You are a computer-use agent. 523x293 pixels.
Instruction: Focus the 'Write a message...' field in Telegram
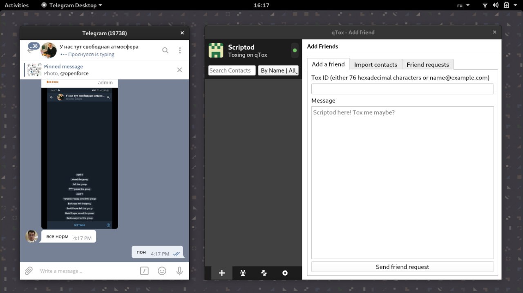pyautogui.click(x=86, y=271)
